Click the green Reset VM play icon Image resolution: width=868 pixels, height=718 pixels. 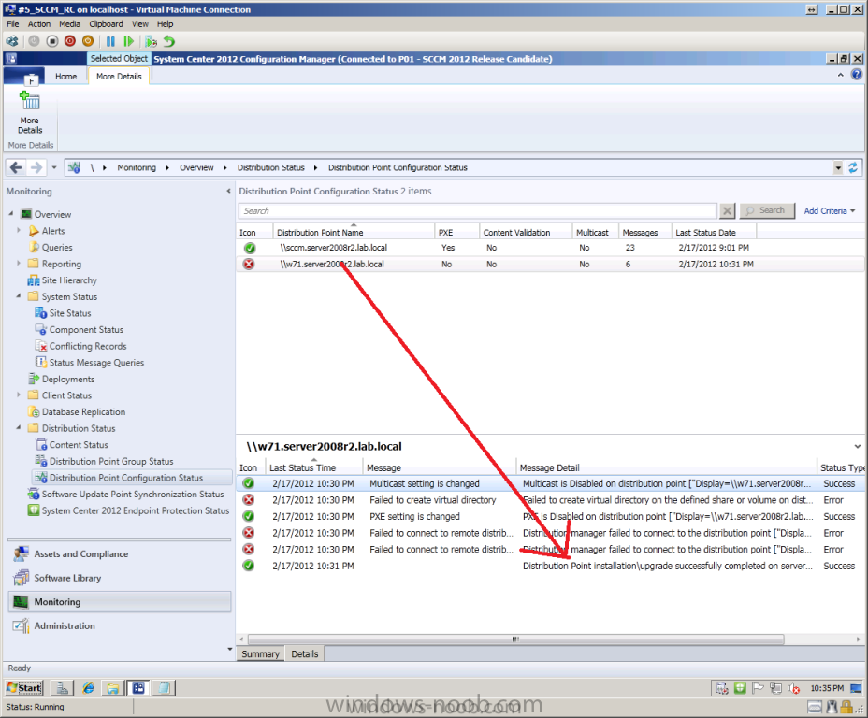coord(128,41)
